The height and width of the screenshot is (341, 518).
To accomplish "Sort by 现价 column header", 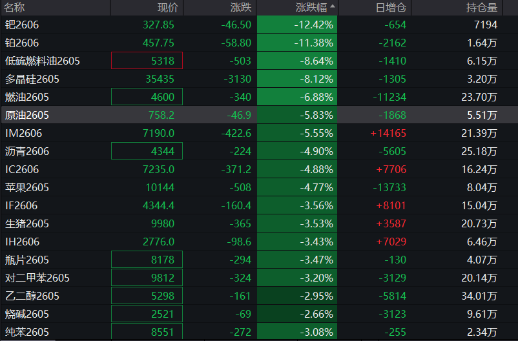I will pos(169,8).
